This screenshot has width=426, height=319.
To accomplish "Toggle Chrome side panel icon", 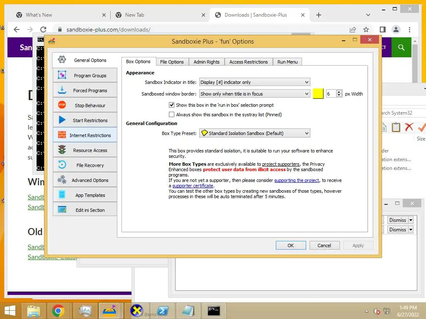I will coord(383,29).
